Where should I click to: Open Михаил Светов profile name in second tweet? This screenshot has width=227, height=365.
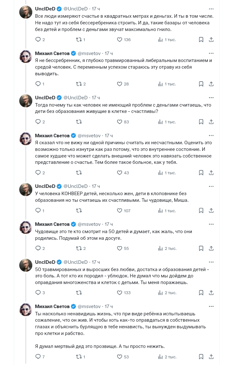(x=52, y=53)
